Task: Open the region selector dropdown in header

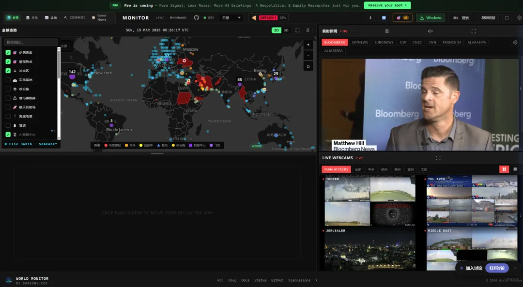Action: 231,18
